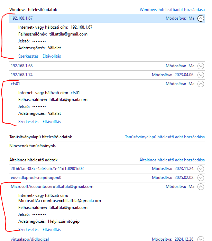Click Eltávolítás under cfs01 credential
The image size is (212, 241).
point(52,122)
